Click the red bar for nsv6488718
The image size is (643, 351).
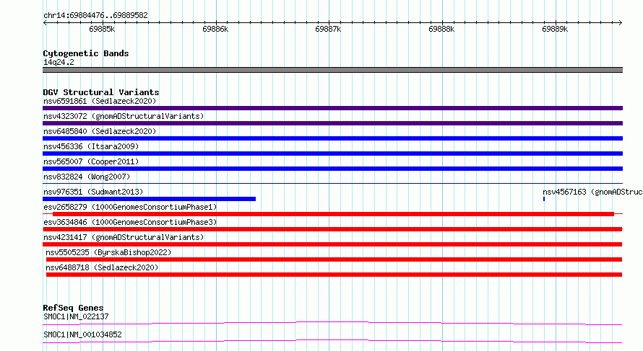click(335, 275)
